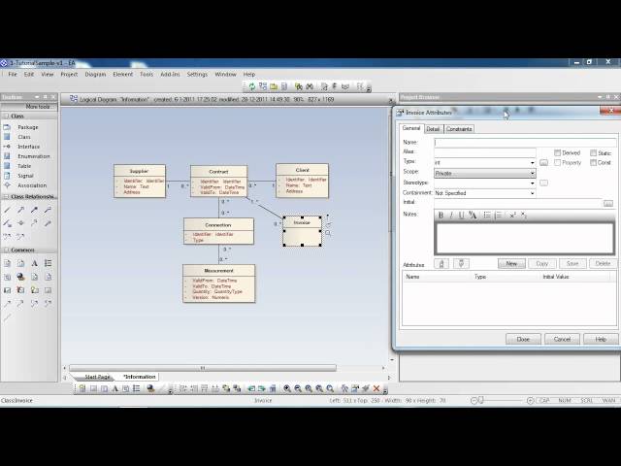The image size is (621, 466).
Task: Click binoculars search icon in top toolbar
Action: click(x=310, y=86)
